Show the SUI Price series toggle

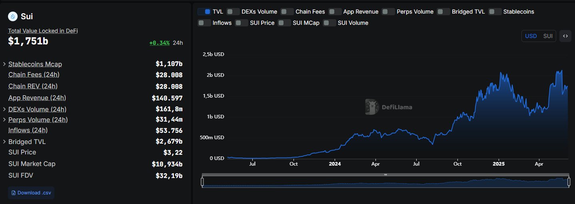242,23
